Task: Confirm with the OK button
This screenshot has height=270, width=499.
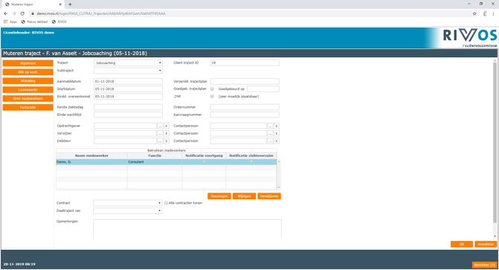Action: tap(462, 244)
